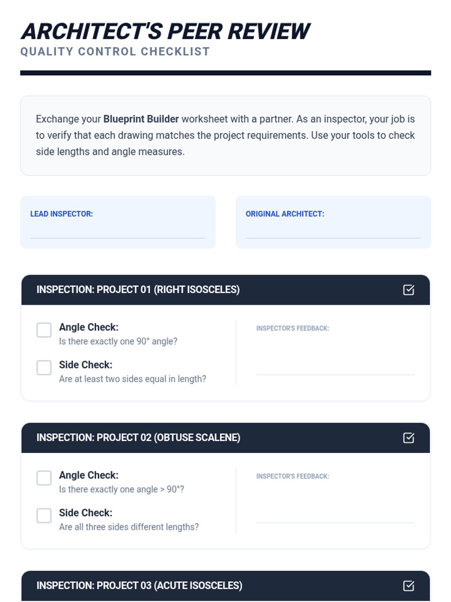The image size is (451, 602).
Task: Click the Lead Inspector label
Action: pos(61,214)
